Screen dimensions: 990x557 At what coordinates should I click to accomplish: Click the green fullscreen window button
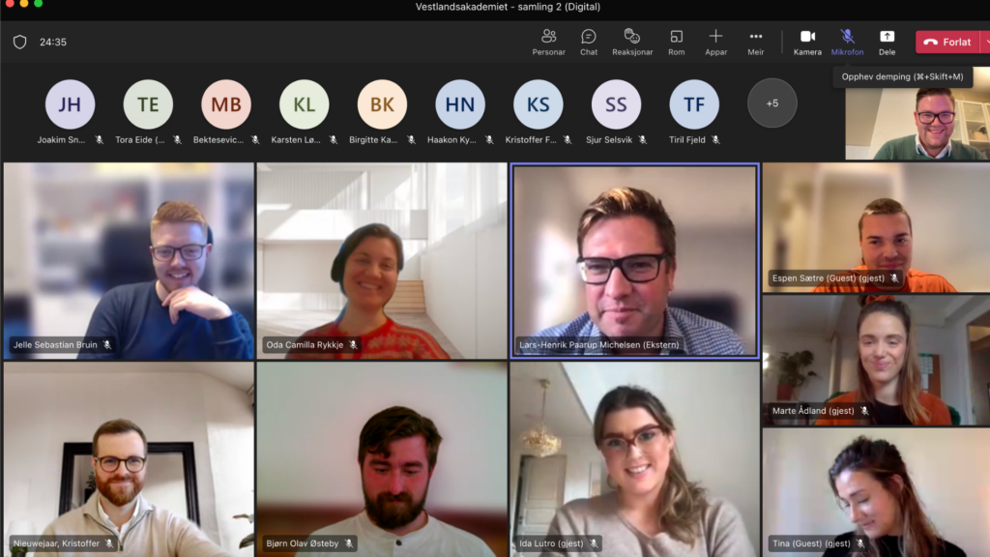39,3
